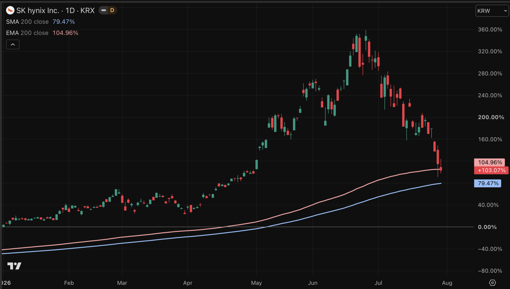The image size is (510, 289).
Task: Select the EMA 200 close indicator
Action: pos(27,33)
